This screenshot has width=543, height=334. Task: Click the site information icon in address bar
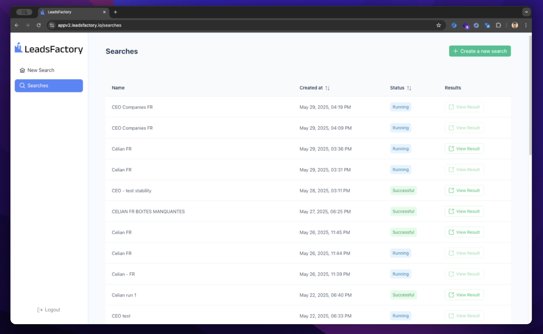click(x=52, y=25)
